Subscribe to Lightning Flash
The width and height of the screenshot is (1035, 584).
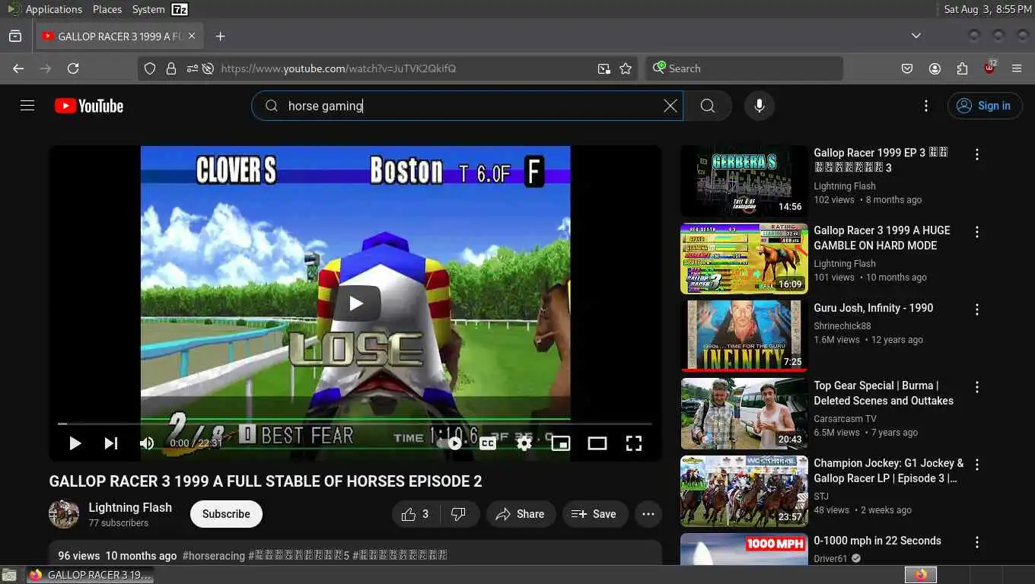(x=226, y=514)
